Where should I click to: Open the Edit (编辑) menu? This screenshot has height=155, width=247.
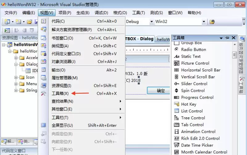(28, 13)
